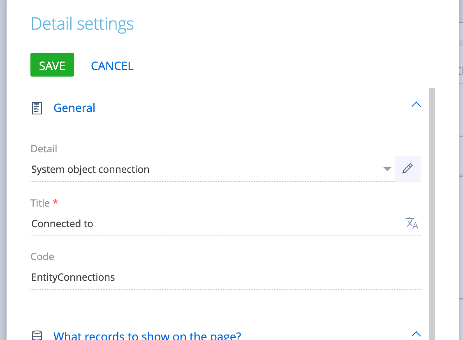This screenshot has height=340, width=463.
Task: Collapse the General section with its chevron
Action: coord(416,105)
